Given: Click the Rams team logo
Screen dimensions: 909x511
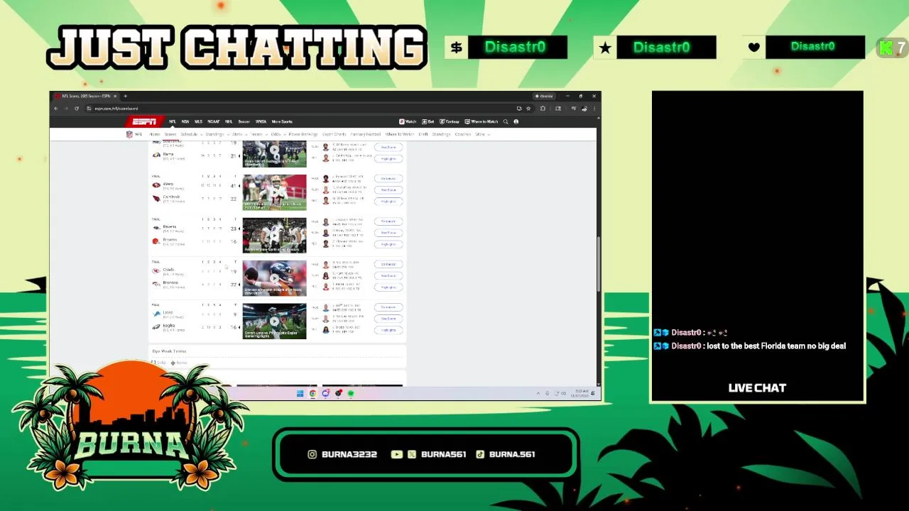Looking at the screenshot, I should click(x=156, y=155).
